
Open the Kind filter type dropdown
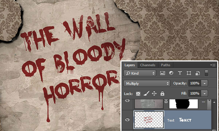140,73
